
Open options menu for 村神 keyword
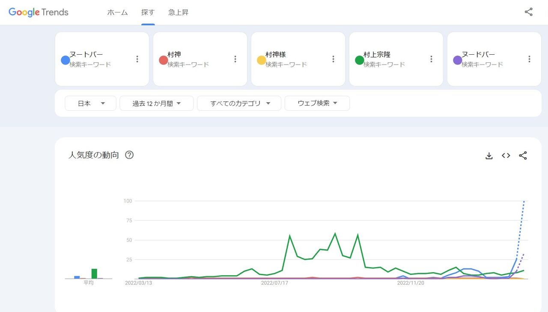coord(235,59)
